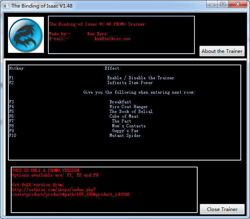The height and width of the screenshot is (219, 250).
Task: Click the About the Trainer button
Action: pyautogui.click(x=222, y=51)
